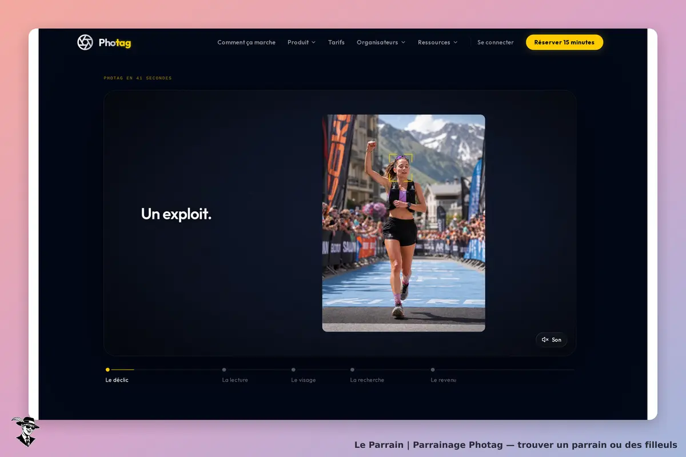Click the muted speaker icon

[545, 340]
